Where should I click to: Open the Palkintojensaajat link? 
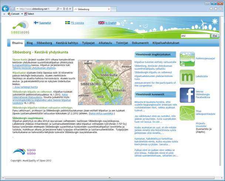click(205, 58)
